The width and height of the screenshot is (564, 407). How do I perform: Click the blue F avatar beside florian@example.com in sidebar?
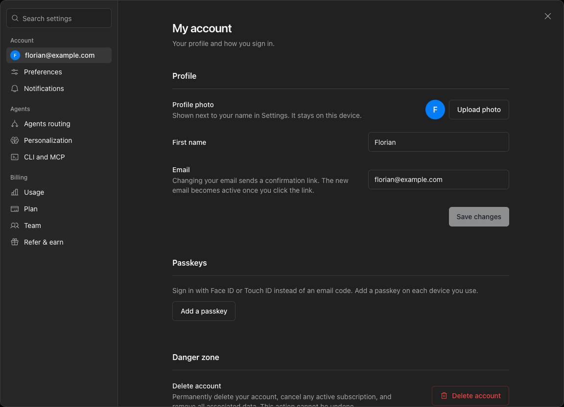point(15,55)
